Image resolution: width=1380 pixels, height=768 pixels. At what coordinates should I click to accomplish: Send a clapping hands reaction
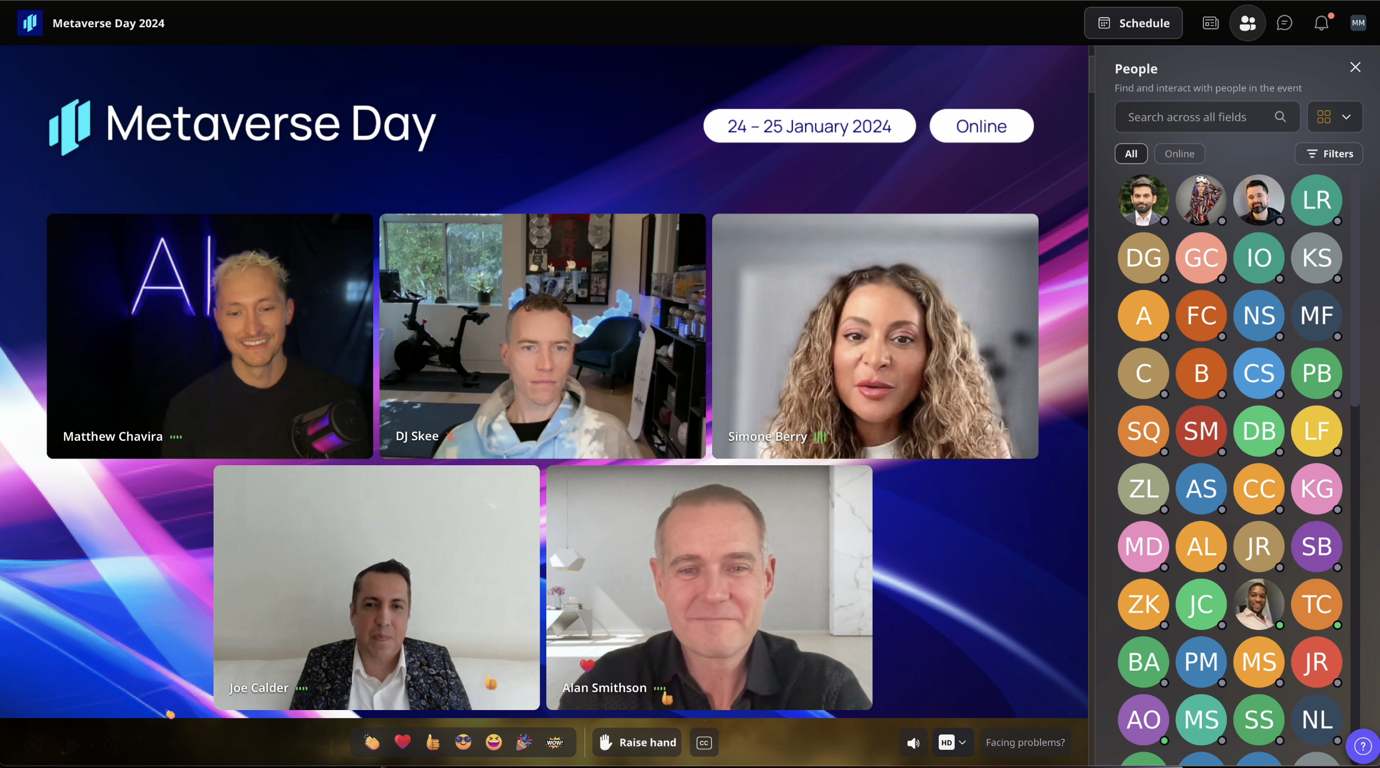[372, 742]
